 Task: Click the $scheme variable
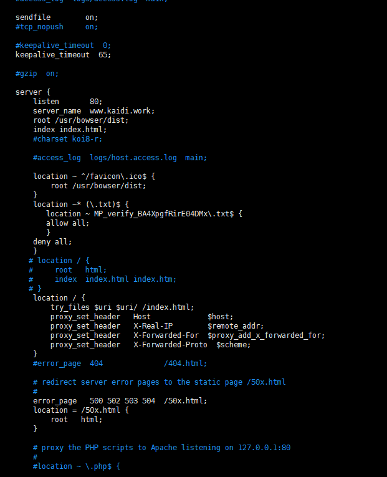pyautogui.click(x=233, y=345)
